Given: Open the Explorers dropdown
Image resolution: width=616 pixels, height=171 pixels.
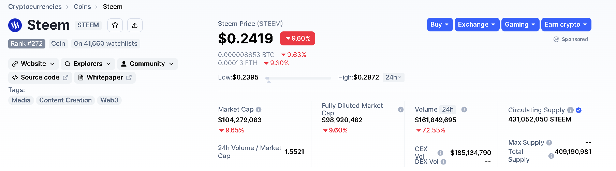Looking at the screenshot, I should click(88, 64).
